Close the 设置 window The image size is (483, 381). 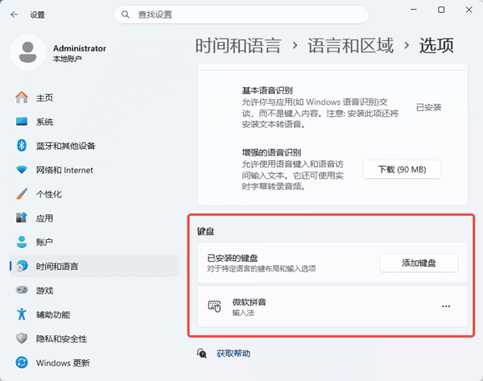[469, 10]
